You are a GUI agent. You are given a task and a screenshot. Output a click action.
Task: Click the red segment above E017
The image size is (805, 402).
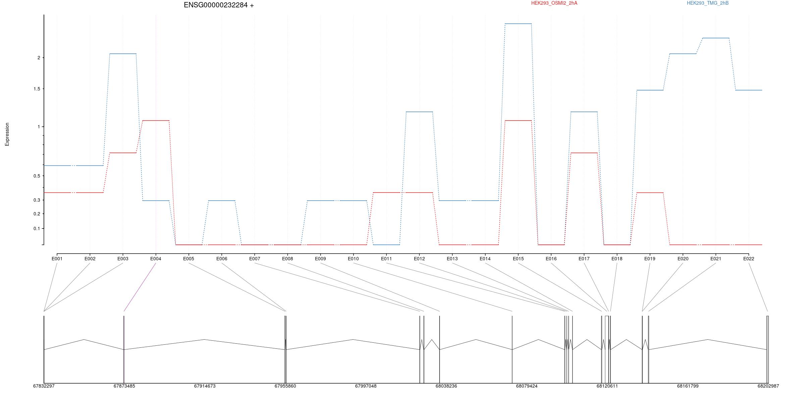click(584, 153)
